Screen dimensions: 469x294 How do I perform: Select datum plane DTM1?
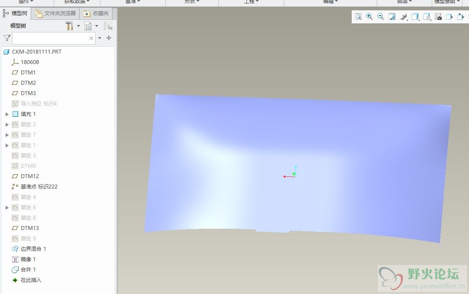point(28,72)
